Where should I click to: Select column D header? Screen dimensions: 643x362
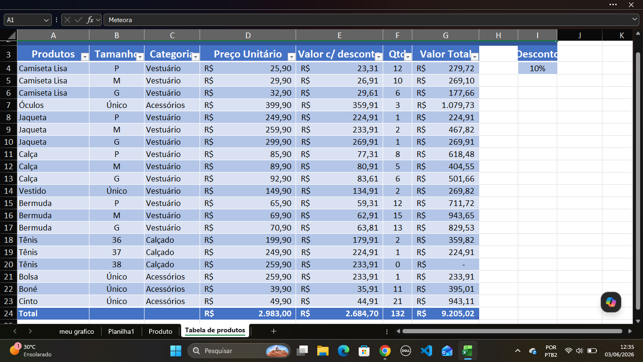[x=248, y=35]
